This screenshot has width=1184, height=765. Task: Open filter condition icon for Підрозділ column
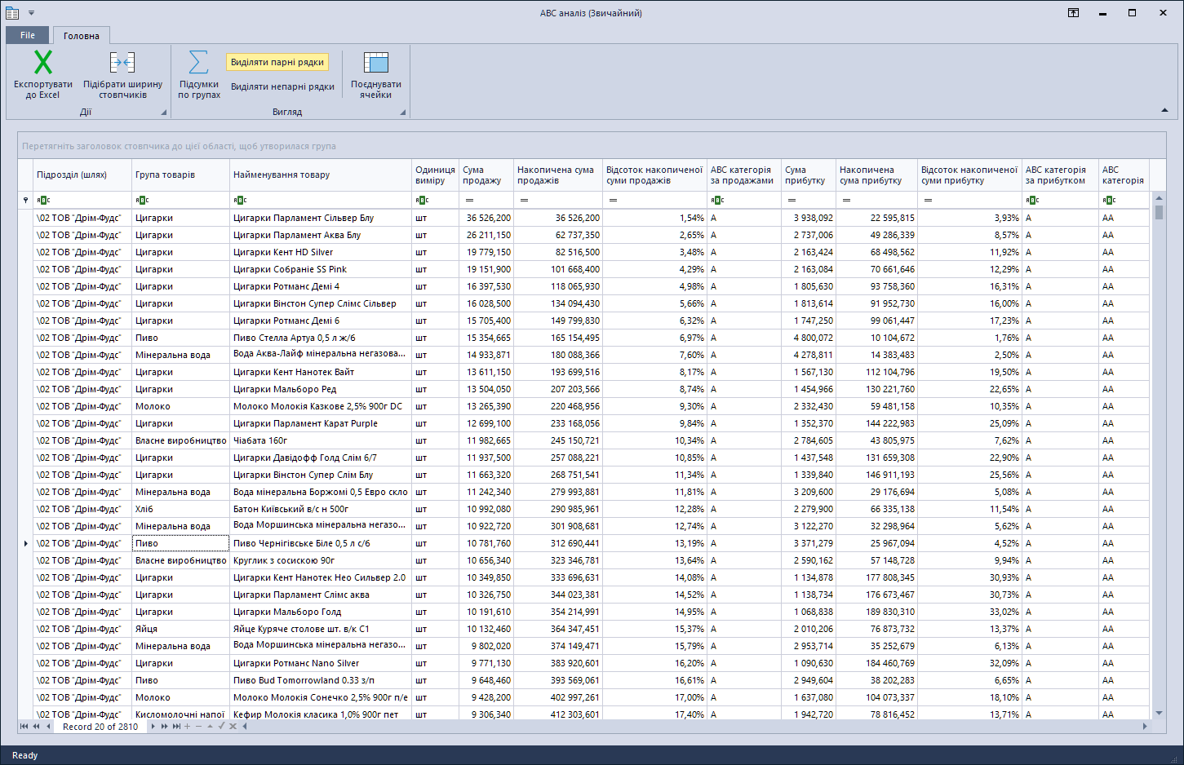coord(43,200)
